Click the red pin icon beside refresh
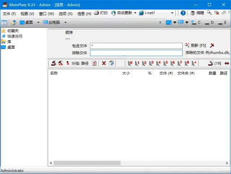The width and height of the screenshot is (231, 174). point(212,46)
